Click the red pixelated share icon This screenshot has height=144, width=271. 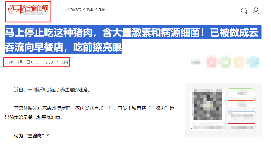(x=211, y=61)
